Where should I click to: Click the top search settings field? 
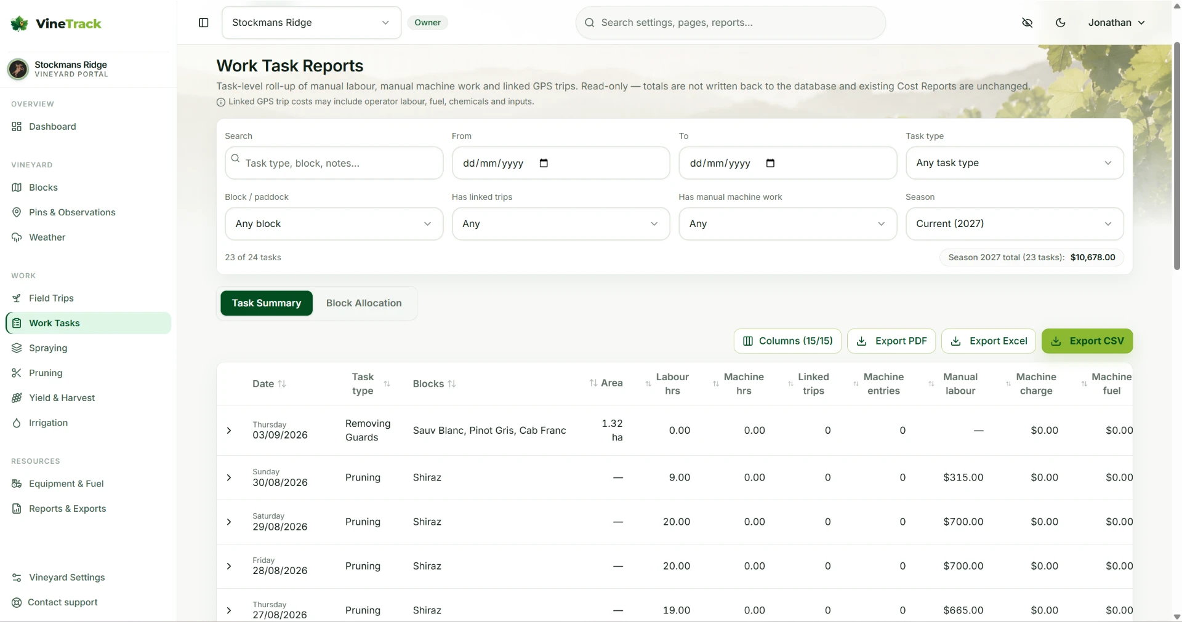coord(731,23)
